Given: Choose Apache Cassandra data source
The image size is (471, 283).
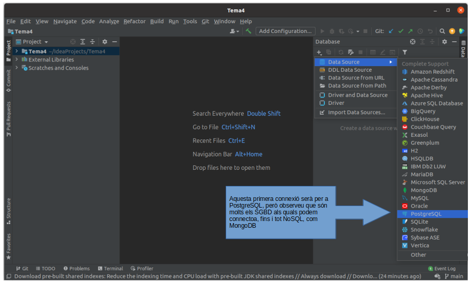Looking at the screenshot, I should 432,80.
